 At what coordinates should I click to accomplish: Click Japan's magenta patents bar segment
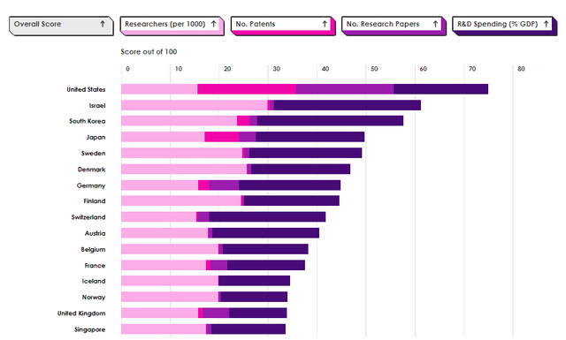[222, 137]
